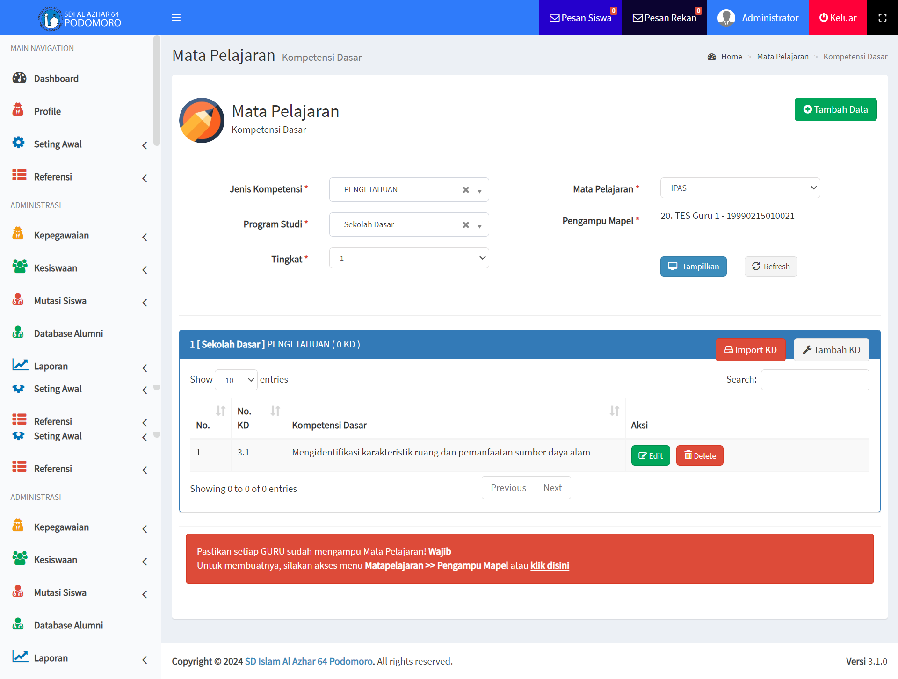Follow the klik disini link
This screenshot has height=679, width=898.
pyautogui.click(x=550, y=566)
